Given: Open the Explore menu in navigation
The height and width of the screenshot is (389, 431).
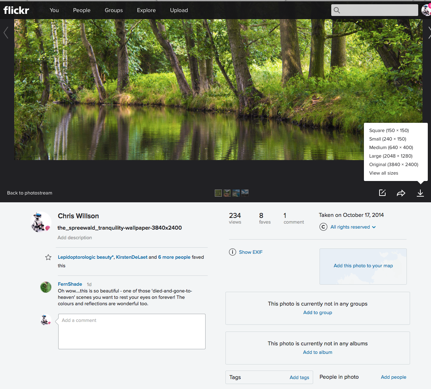Looking at the screenshot, I should click(146, 10).
